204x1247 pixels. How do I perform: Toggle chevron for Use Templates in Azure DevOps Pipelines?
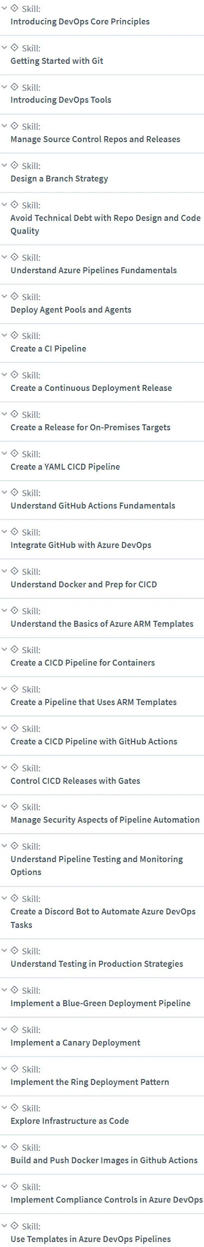4,1226
